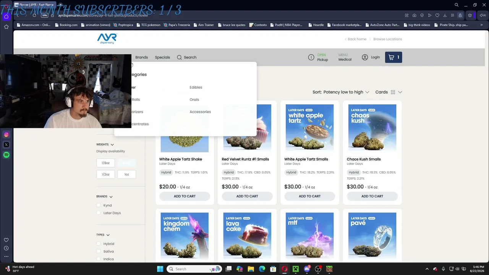The height and width of the screenshot is (275, 489).
Task: Open the Lava Cake product thumbnail
Action: (x=247, y=236)
